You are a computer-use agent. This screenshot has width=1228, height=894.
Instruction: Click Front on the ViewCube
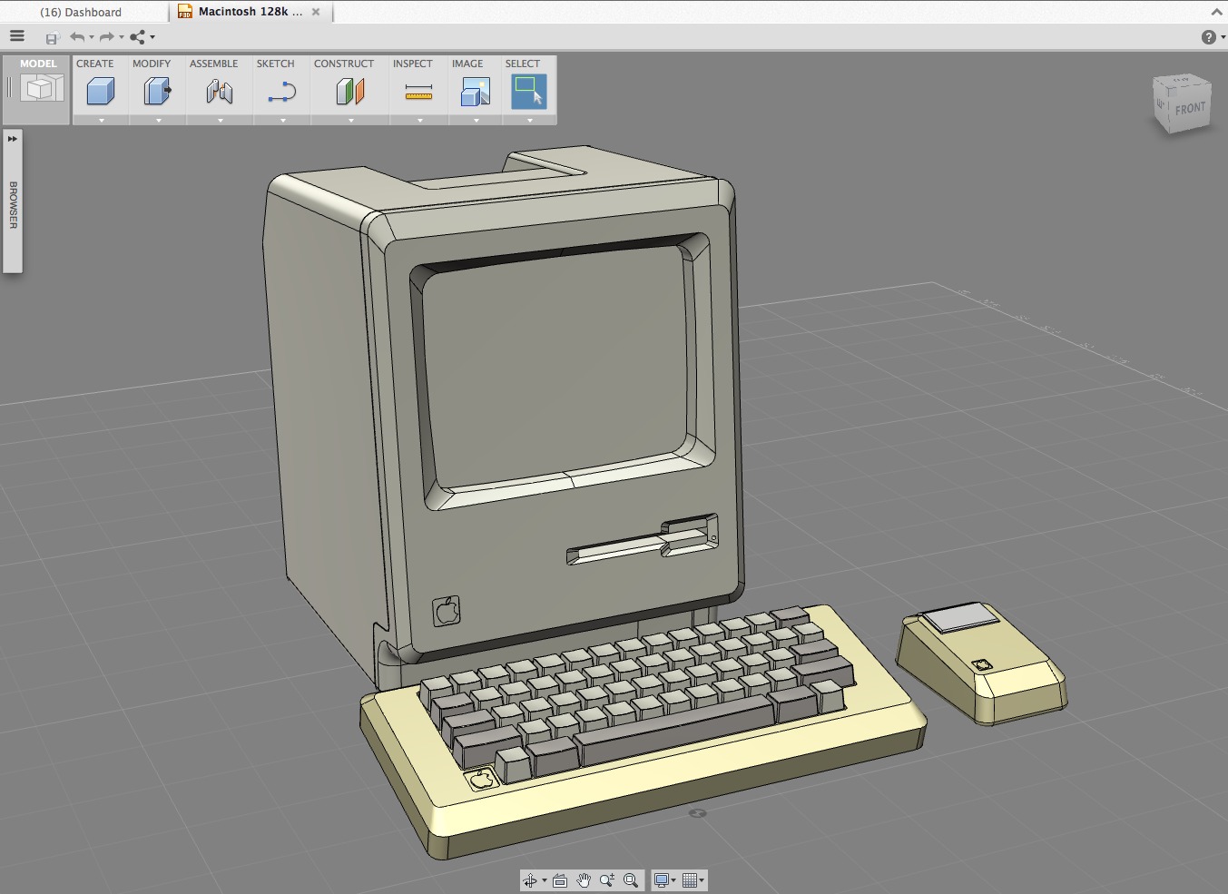tap(1190, 109)
